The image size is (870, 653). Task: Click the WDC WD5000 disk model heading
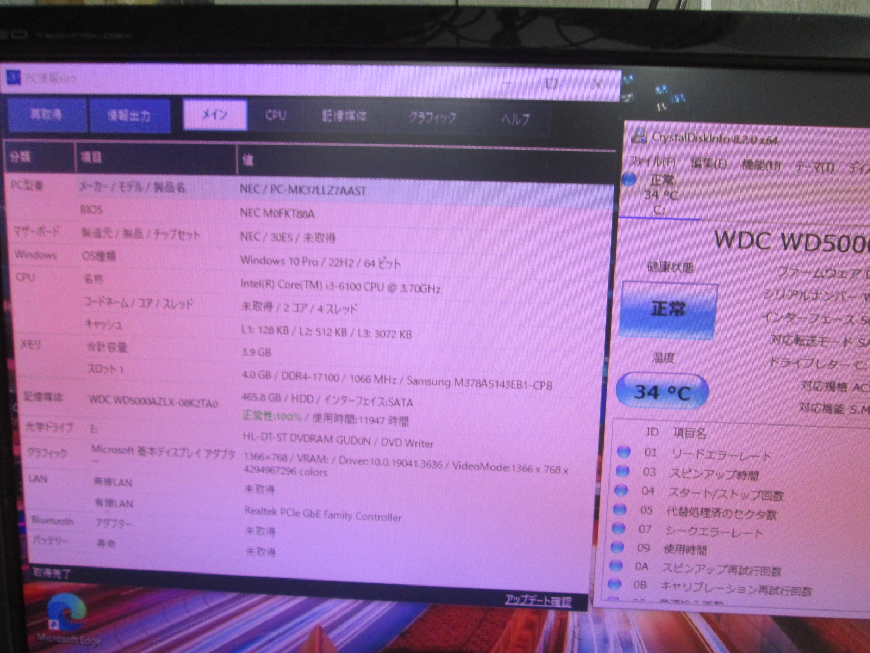(791, 242)
